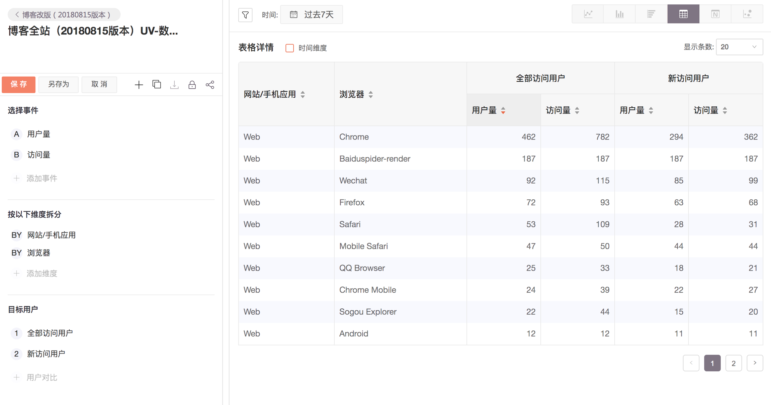Click the 保存 button
Viewport: 771px width, 405px height.
(19, 84)
